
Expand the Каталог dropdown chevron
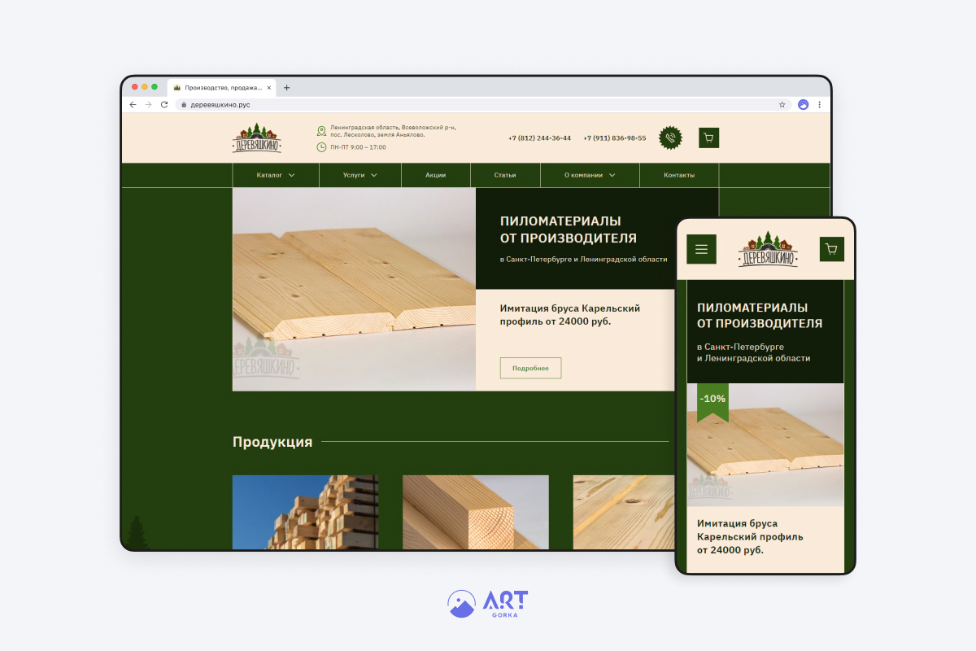[x=291, y=175]
